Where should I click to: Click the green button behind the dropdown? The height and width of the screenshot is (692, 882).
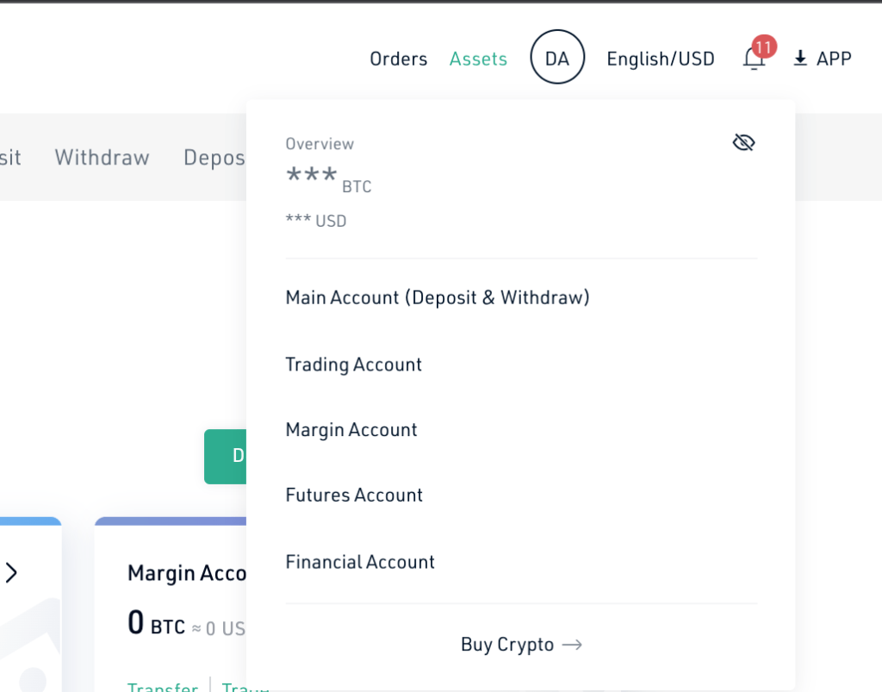click(x=225, y=456)
